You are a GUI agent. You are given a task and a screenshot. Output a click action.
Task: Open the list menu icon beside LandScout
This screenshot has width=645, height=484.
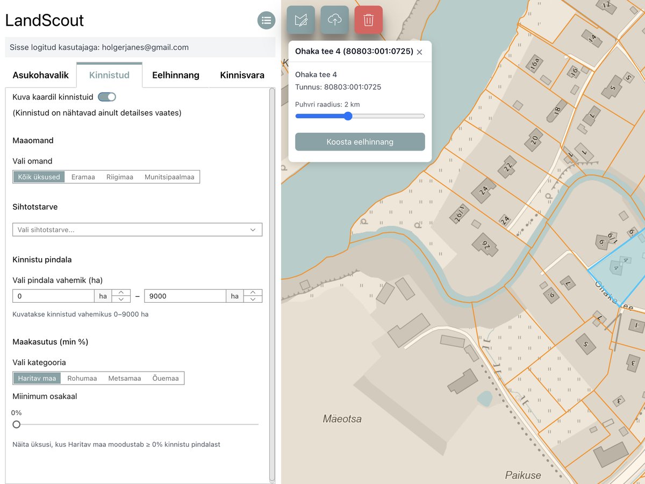[x=266, y=20]
